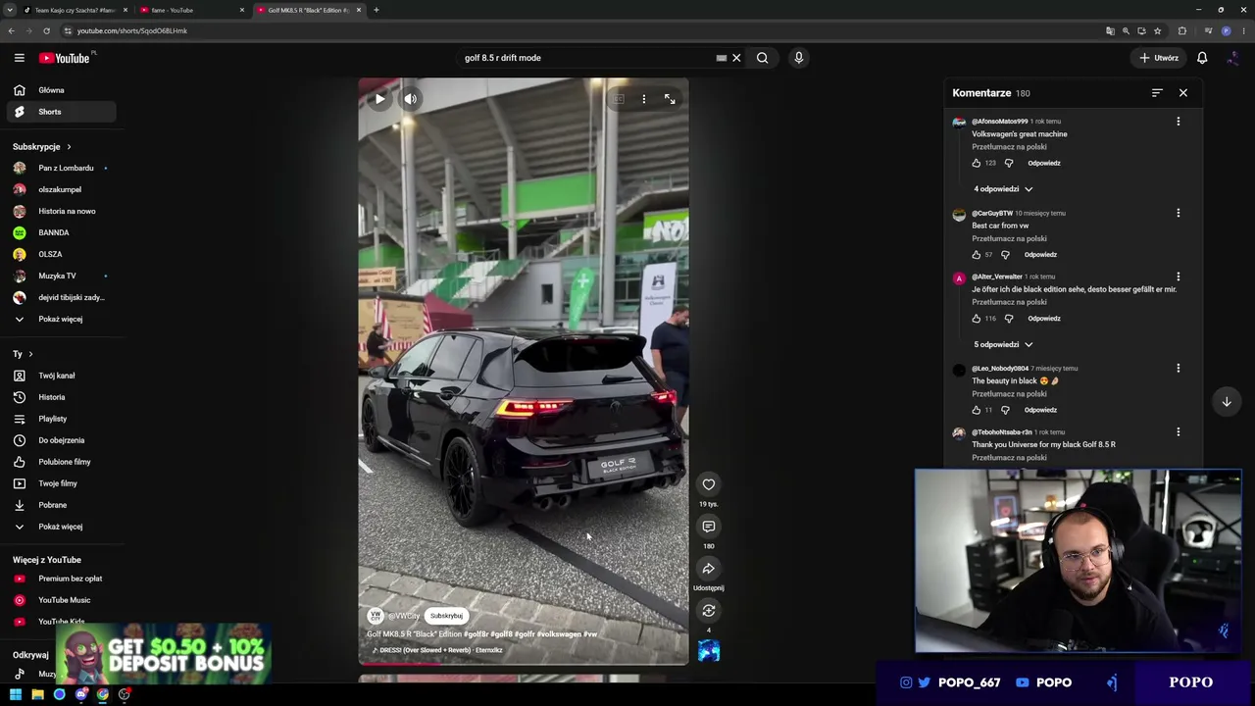Expand 4 odpowiedzi under AfonsoMatos999 comment
Image resolution: width=1255 pixels, height=706 pixels.
tap(1003, 189)
